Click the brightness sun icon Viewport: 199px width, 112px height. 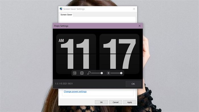click(108, 73)
